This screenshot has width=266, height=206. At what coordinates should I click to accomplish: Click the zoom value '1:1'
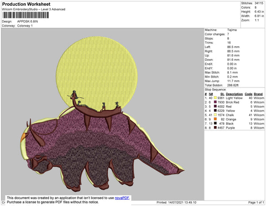(257, 20)
